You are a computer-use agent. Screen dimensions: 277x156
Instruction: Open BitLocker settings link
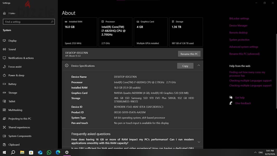[x=239, y=18]
